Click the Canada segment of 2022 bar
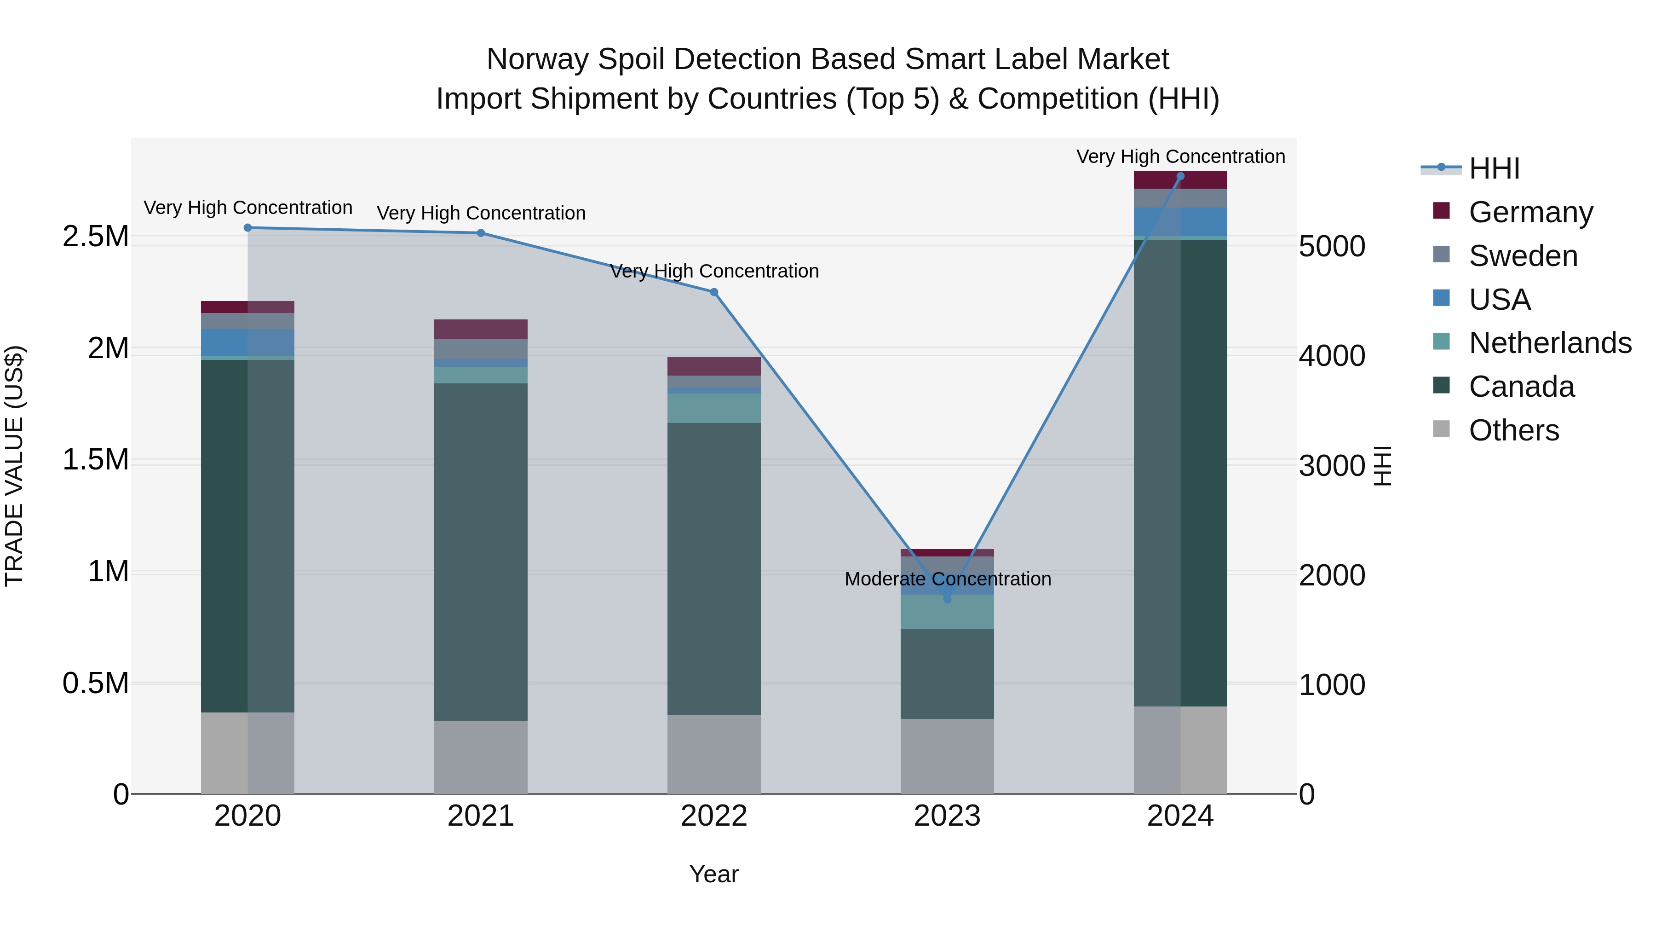Viewport: 1656px width, 932px height. click(713, 568)
